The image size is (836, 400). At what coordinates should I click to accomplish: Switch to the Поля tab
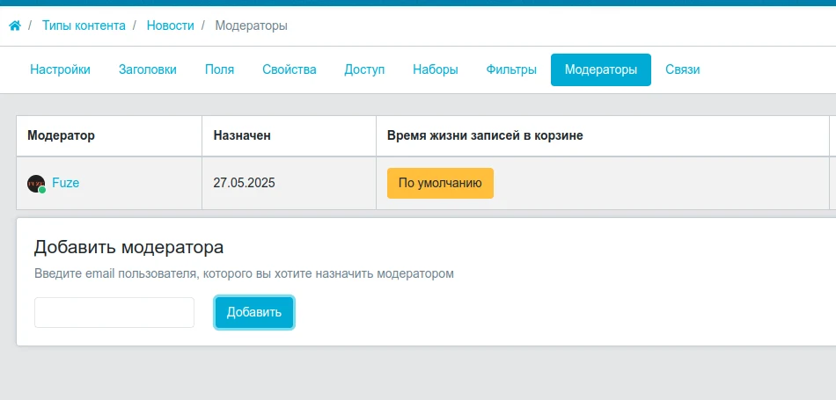coord(220,69)
